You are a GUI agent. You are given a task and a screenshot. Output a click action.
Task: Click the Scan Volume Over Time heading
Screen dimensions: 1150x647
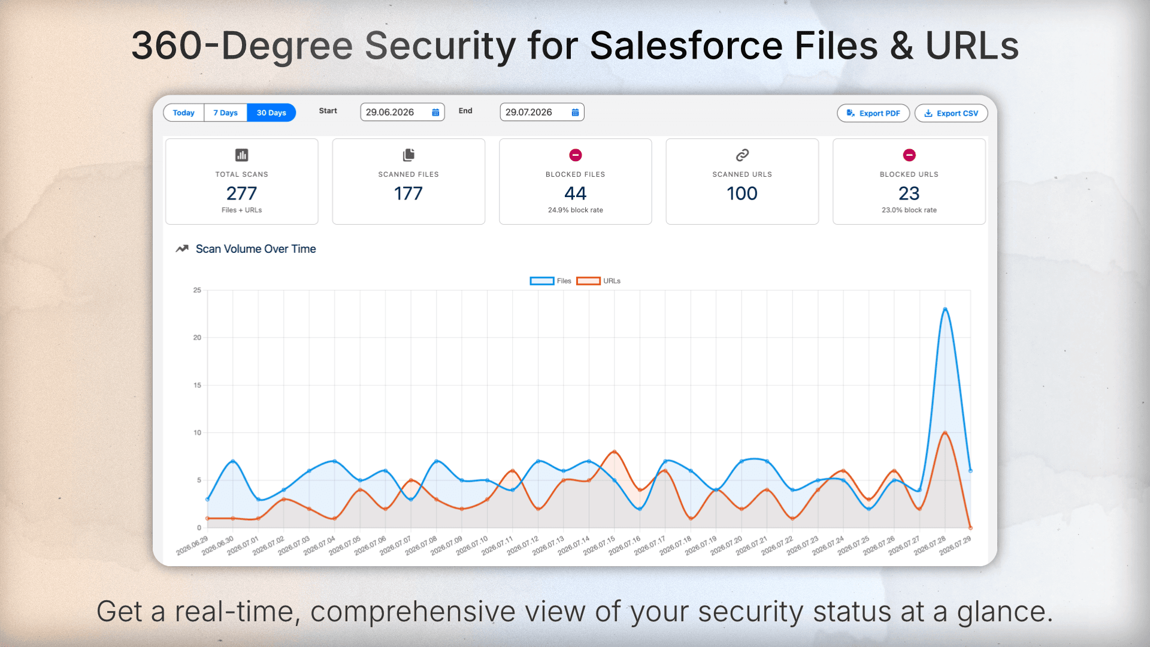coord(256,249)
